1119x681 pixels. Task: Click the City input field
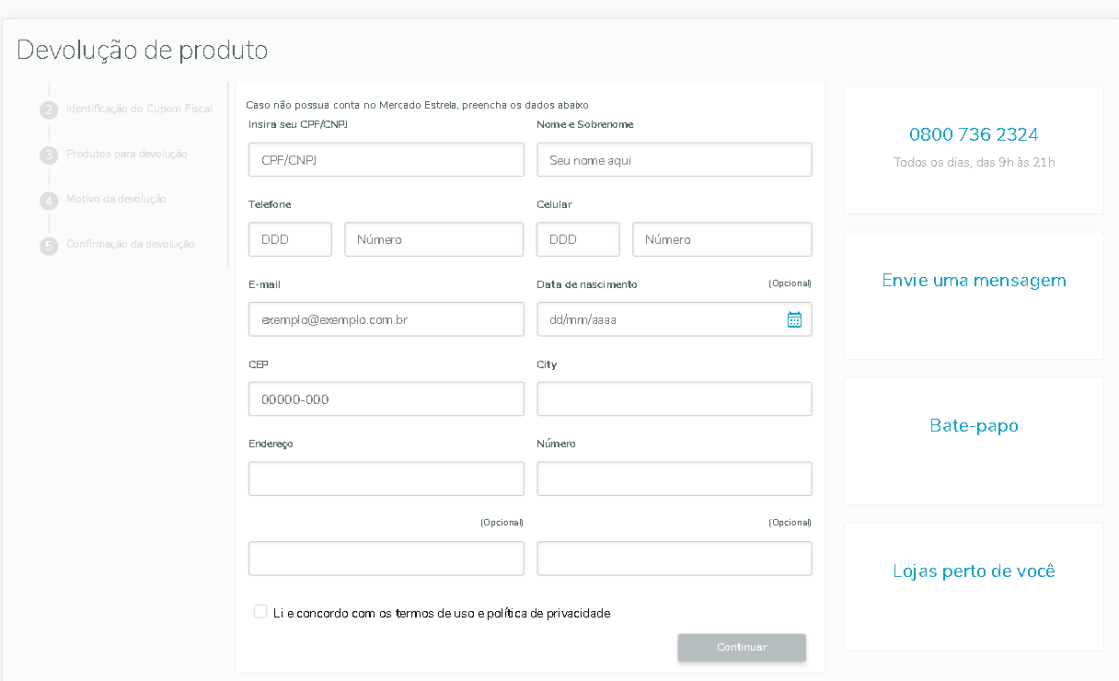[x=674, y=399]
